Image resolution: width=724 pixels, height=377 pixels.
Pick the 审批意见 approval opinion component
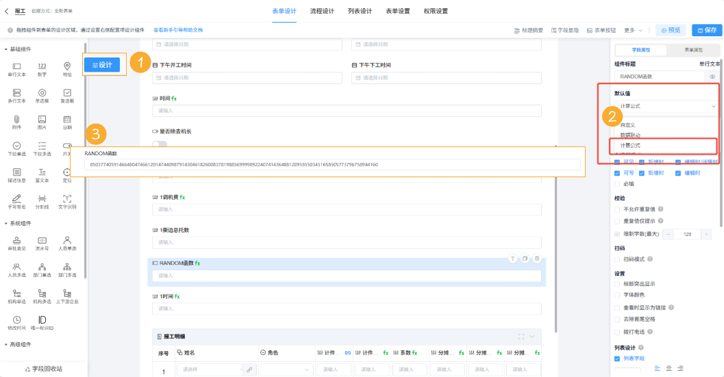point(16,244)
